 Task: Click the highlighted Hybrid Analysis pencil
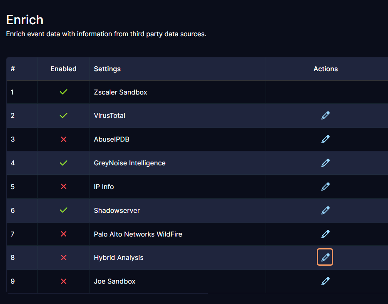coord(325,257)
